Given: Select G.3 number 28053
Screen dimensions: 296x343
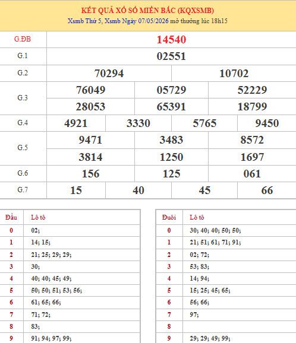Looking at the screenshot, I should coord(90,107).
